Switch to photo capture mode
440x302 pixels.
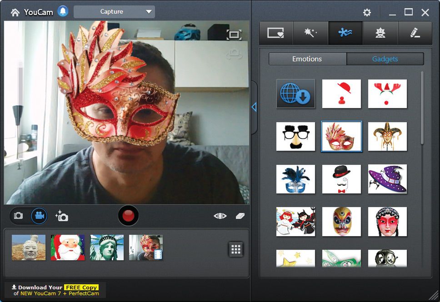coord(18,215)
